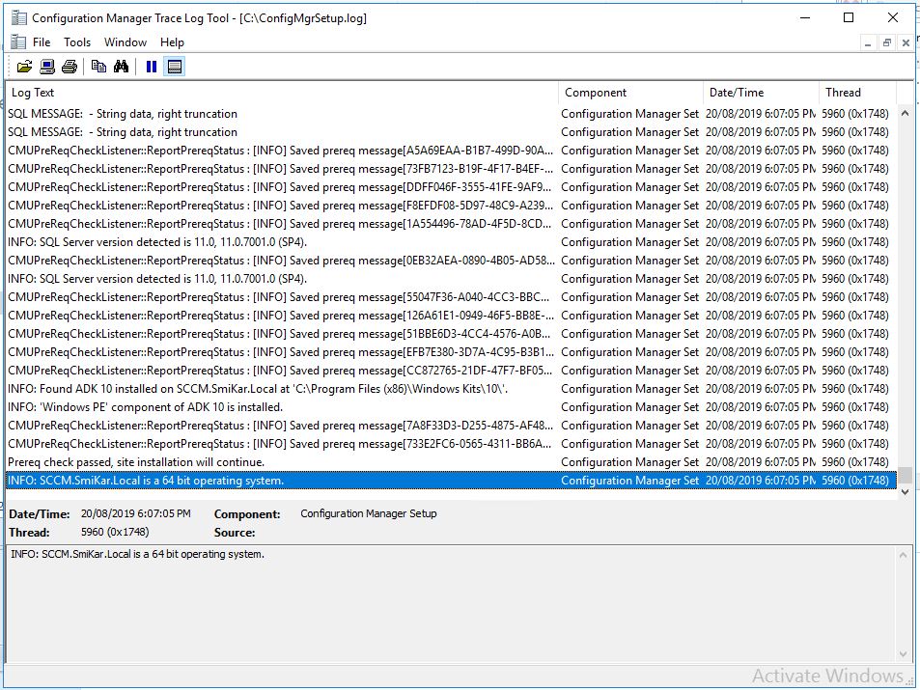This screenshot has height=690, width=920.
Task: Select row with prereq message 0EB32AEA-0890
Action: 451,261
